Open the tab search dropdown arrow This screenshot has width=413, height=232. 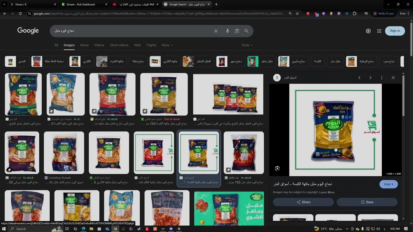tap(4, 5)
